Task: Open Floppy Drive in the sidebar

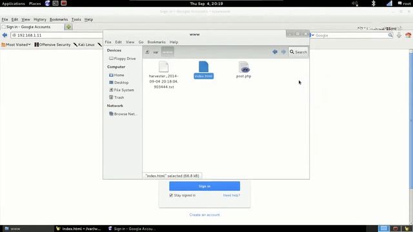Action: click(123, 59)
